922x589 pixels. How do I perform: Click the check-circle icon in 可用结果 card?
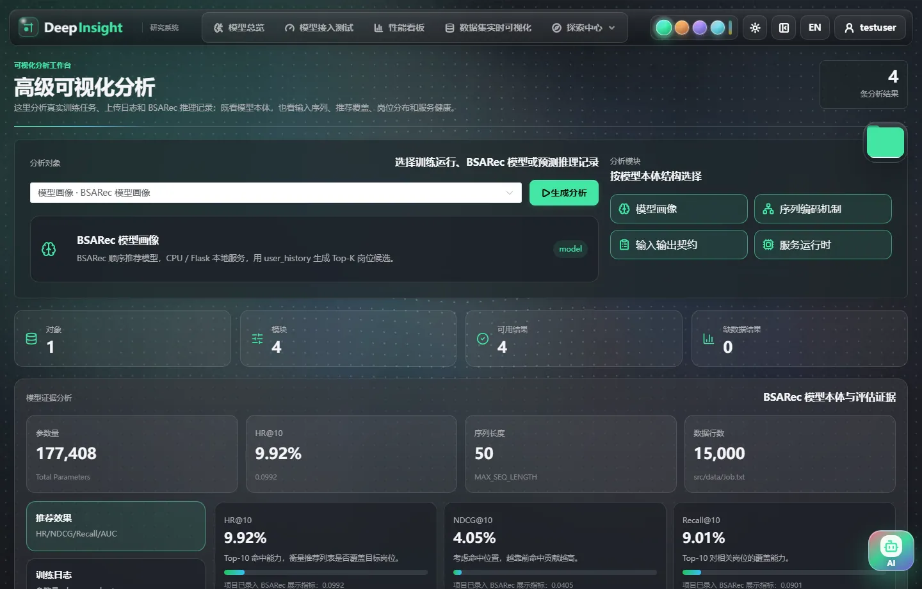(483, 339)
